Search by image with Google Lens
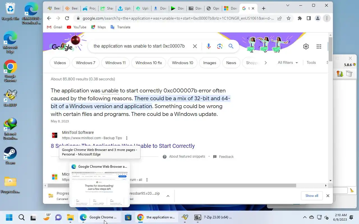Screen dimensions: 359x224 (x=220, y=46)
